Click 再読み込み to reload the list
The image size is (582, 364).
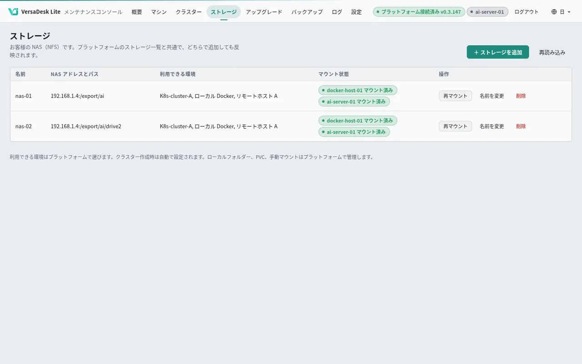(552, 52)
